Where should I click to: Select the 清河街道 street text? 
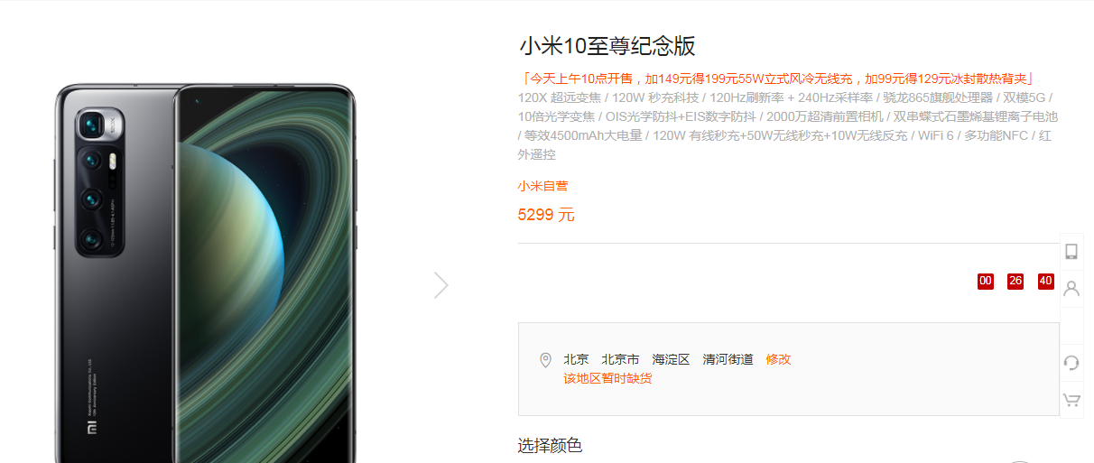click(x=728, y=359)
